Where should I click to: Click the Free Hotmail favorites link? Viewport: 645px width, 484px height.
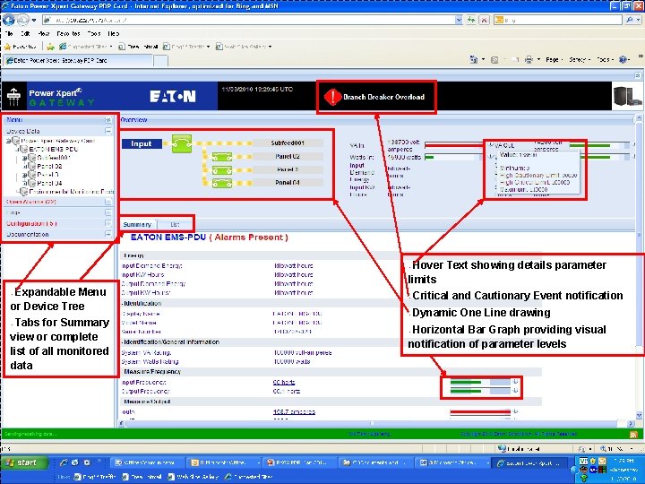click(138, 47)
